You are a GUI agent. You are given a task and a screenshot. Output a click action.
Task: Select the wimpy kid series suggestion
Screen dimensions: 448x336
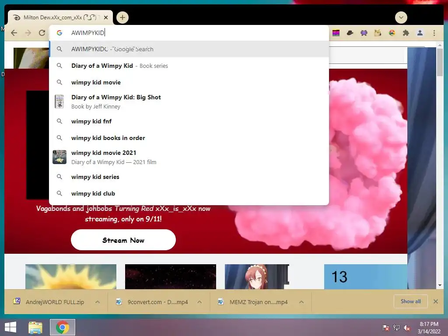click(x=189, y=177)
